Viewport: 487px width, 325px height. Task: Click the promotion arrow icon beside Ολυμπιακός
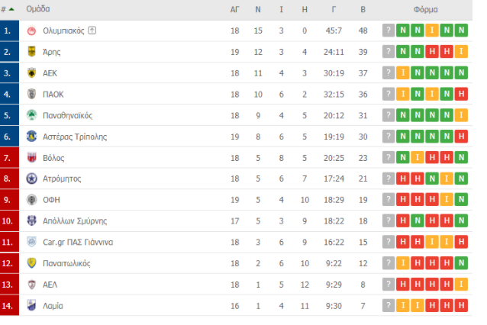click(92, 31)
